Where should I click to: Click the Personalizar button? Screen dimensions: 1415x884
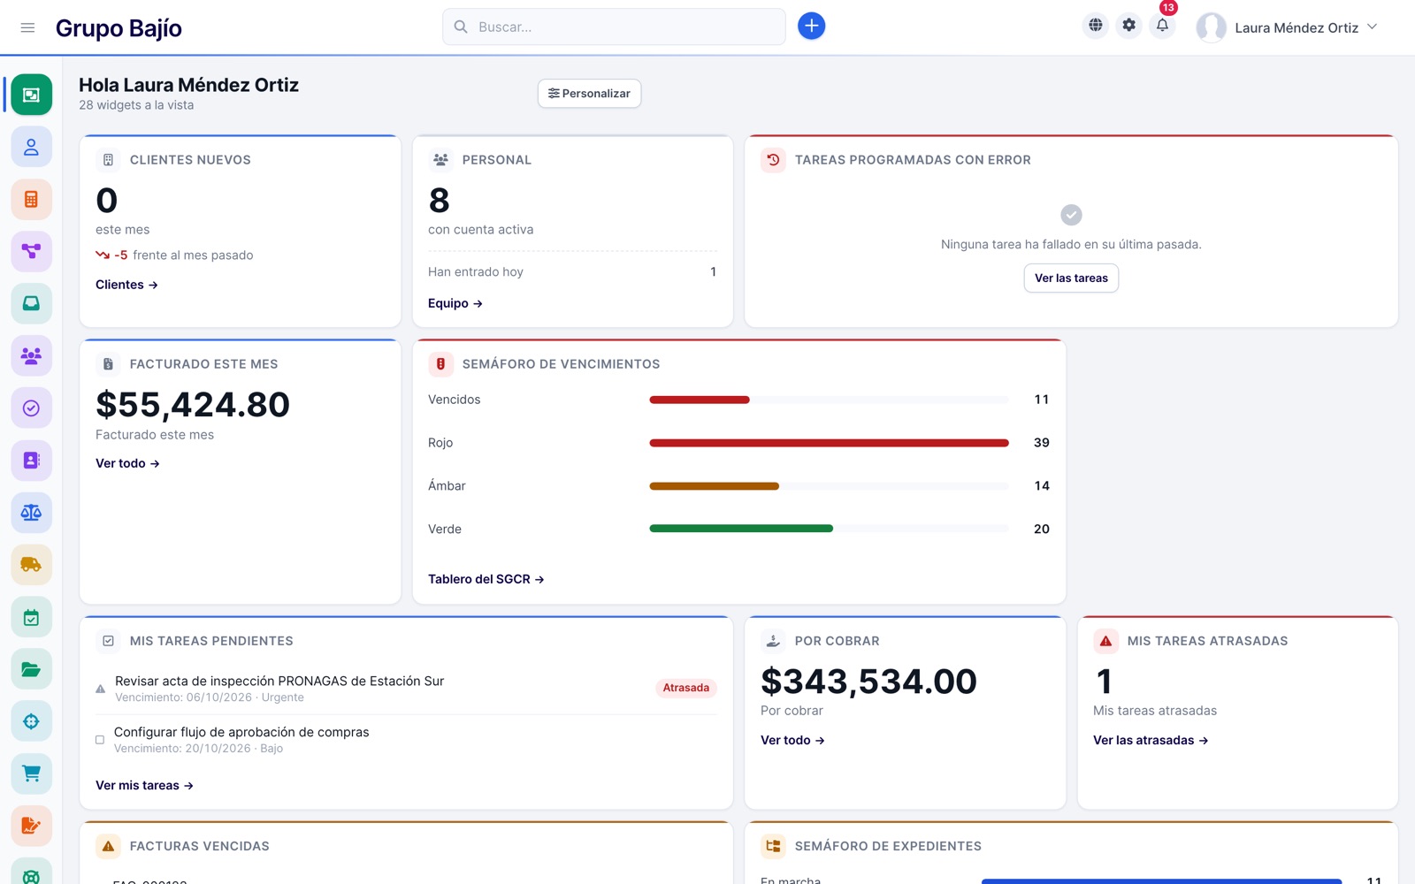click(589, 94)
